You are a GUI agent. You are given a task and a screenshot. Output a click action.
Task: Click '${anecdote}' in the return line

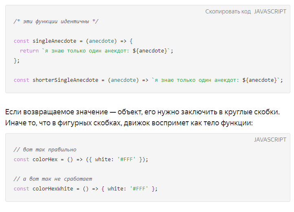pyautogui.click(x=150, y=50)
